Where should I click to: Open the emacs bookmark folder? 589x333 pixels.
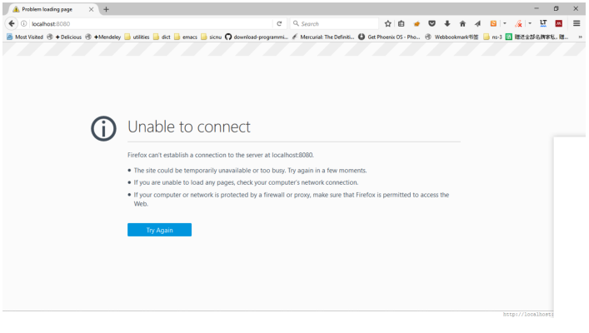[186, 37]
